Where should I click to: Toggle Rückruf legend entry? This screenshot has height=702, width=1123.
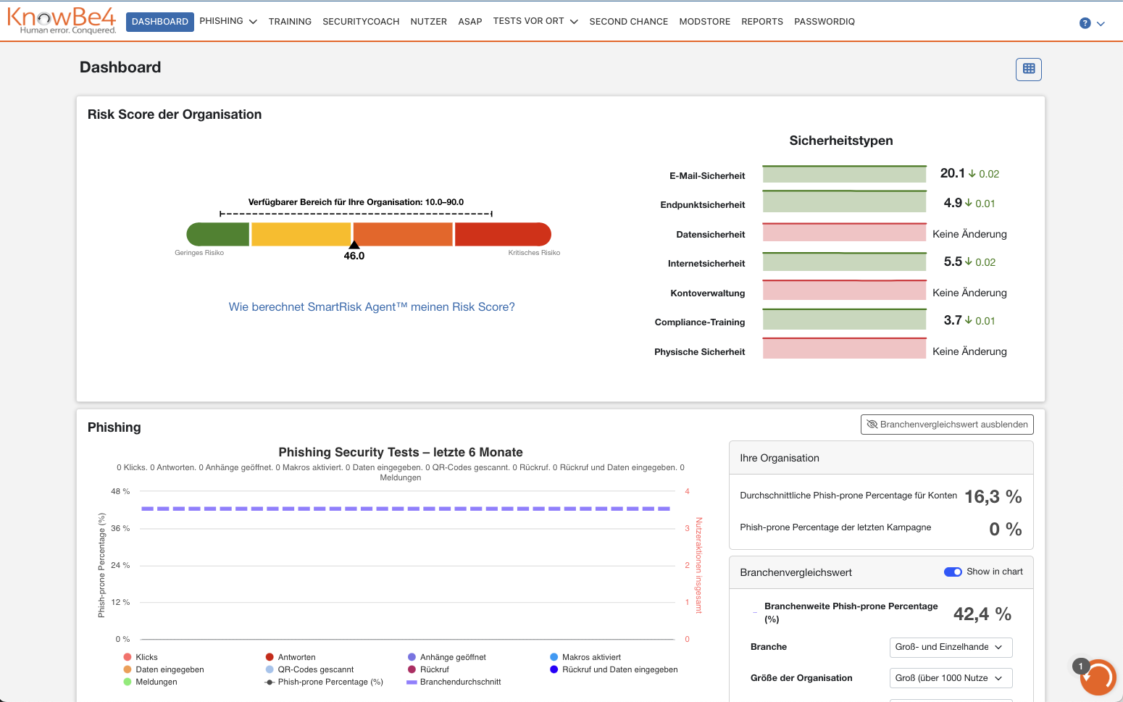pyautogui.click(x=428, y=669)
